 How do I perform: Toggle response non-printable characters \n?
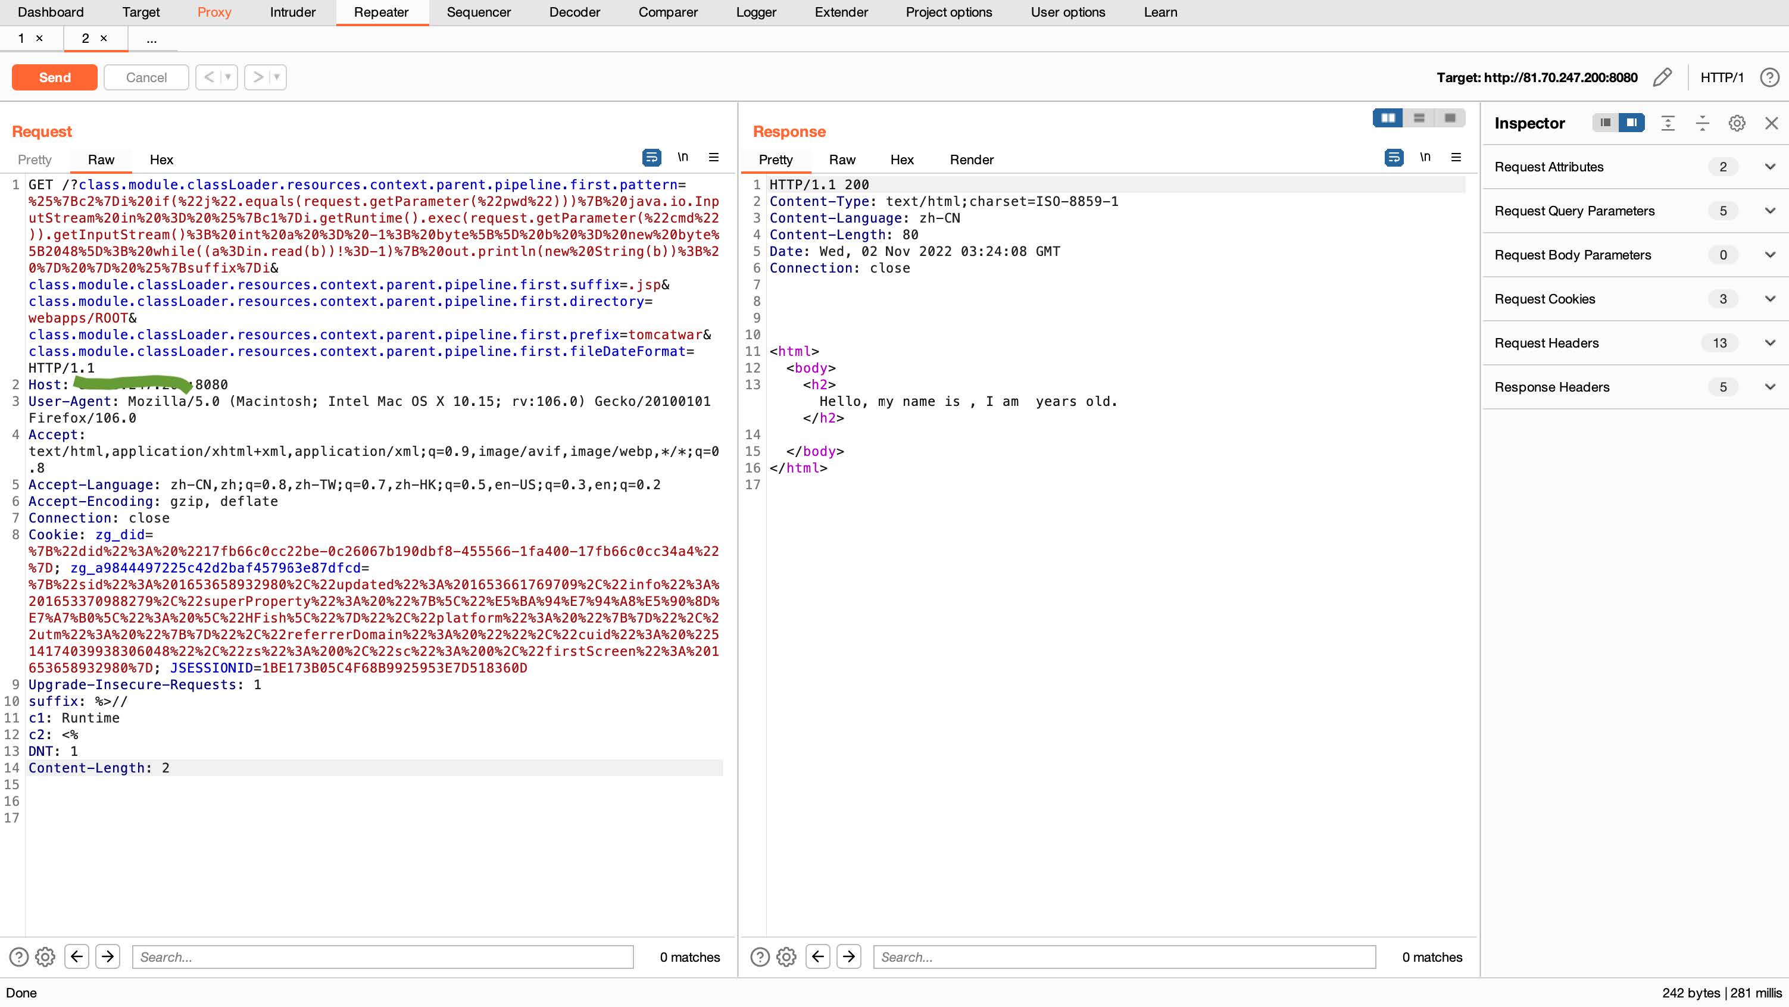pos(1425,157)
